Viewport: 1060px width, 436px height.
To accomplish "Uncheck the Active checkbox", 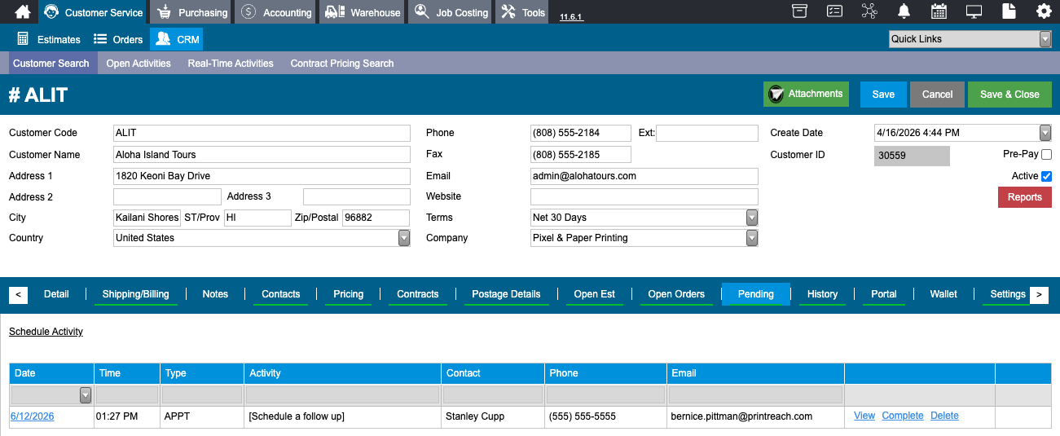I will pyautogui.click(x=1047, y=176).
